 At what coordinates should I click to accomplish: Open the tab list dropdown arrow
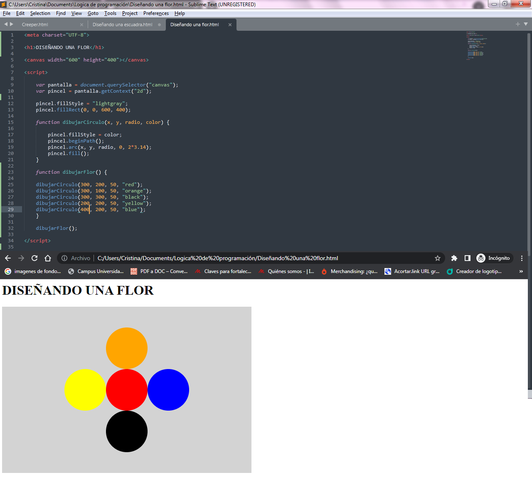(526, 24)
